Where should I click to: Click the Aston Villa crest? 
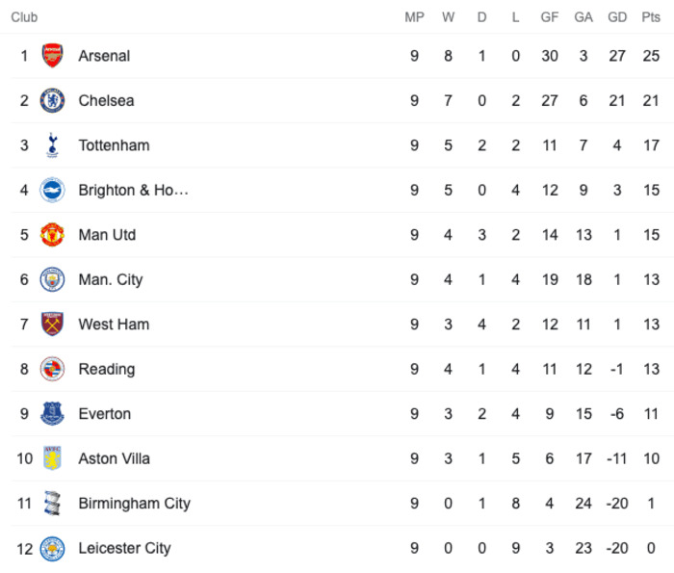52,458
